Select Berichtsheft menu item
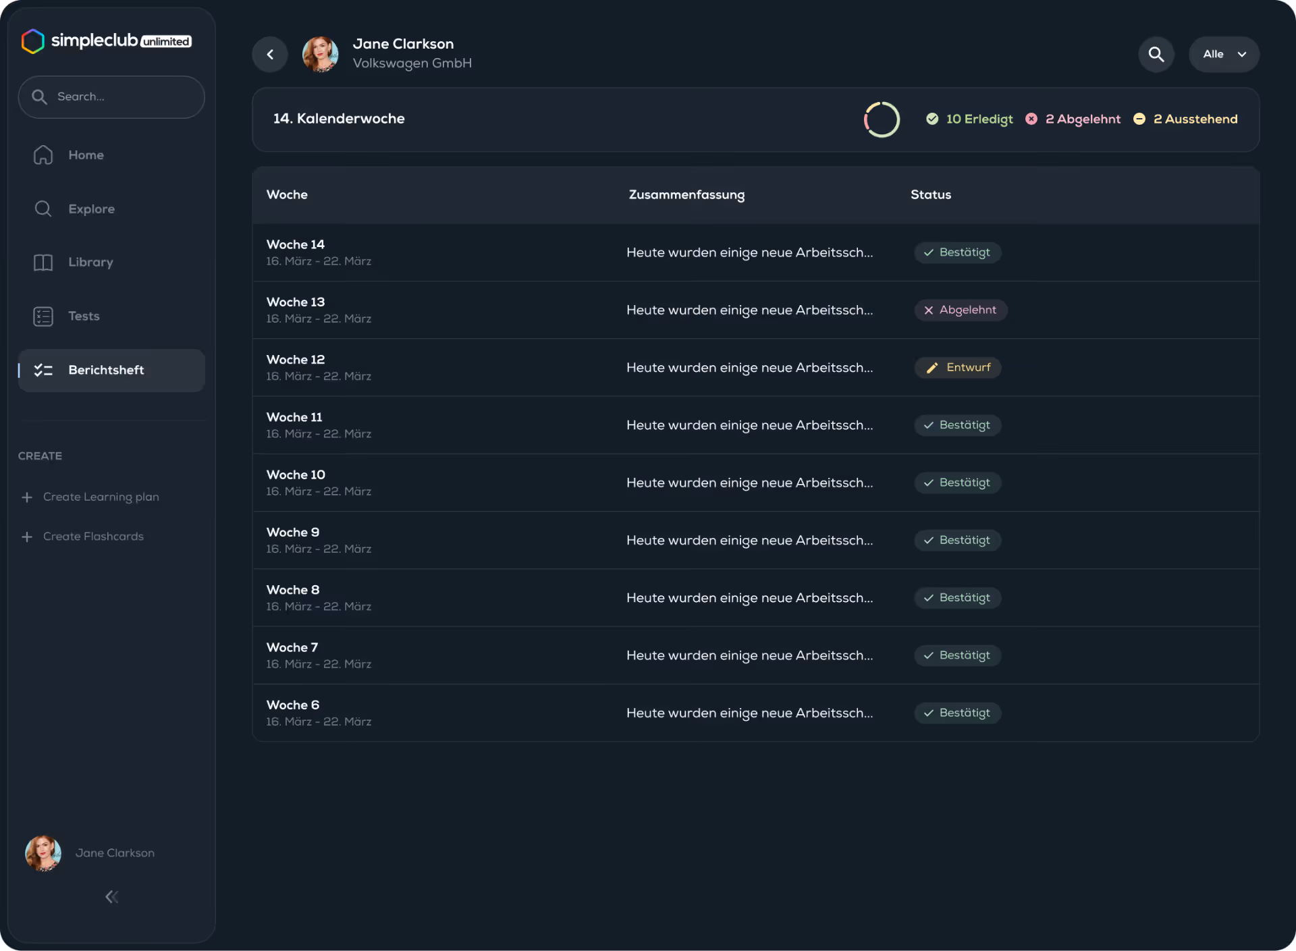The height and width of the screenshot is (951, 1296). point(107,371)
